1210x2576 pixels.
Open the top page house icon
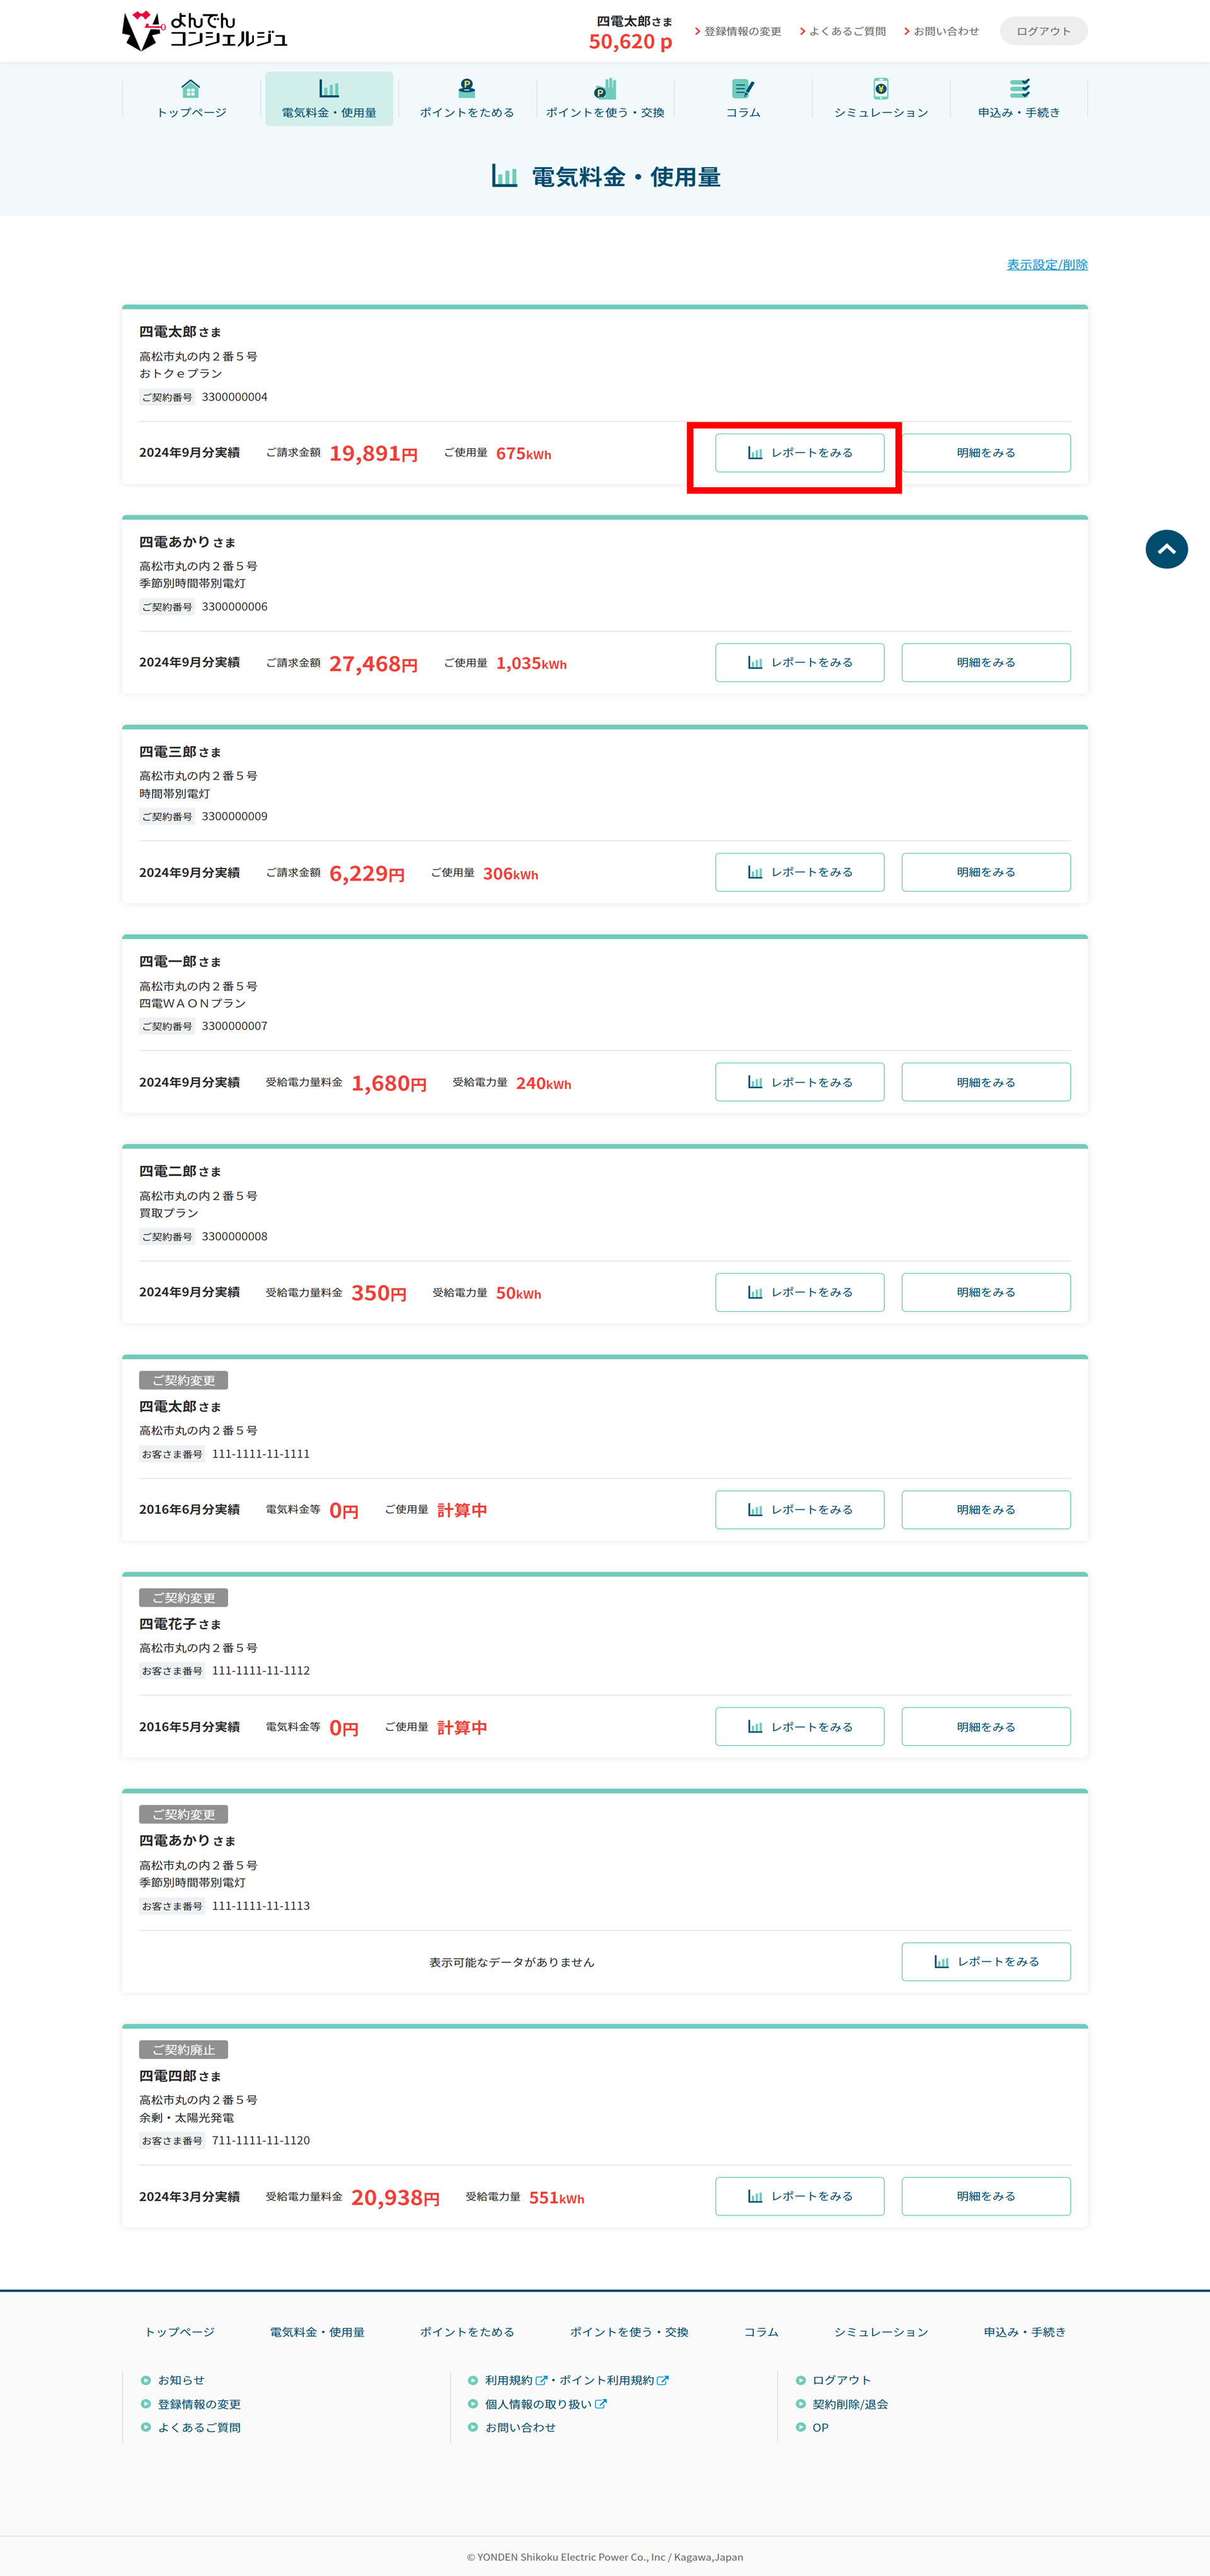click(191, 89)
